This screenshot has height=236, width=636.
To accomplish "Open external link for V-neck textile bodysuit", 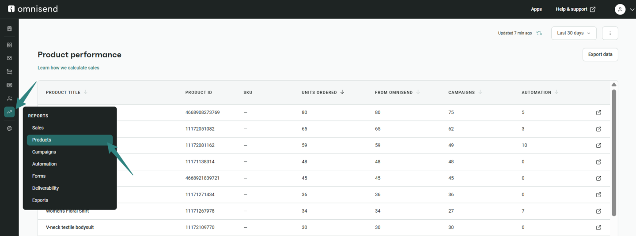I will pyautogui.click(x=598, y=228).
